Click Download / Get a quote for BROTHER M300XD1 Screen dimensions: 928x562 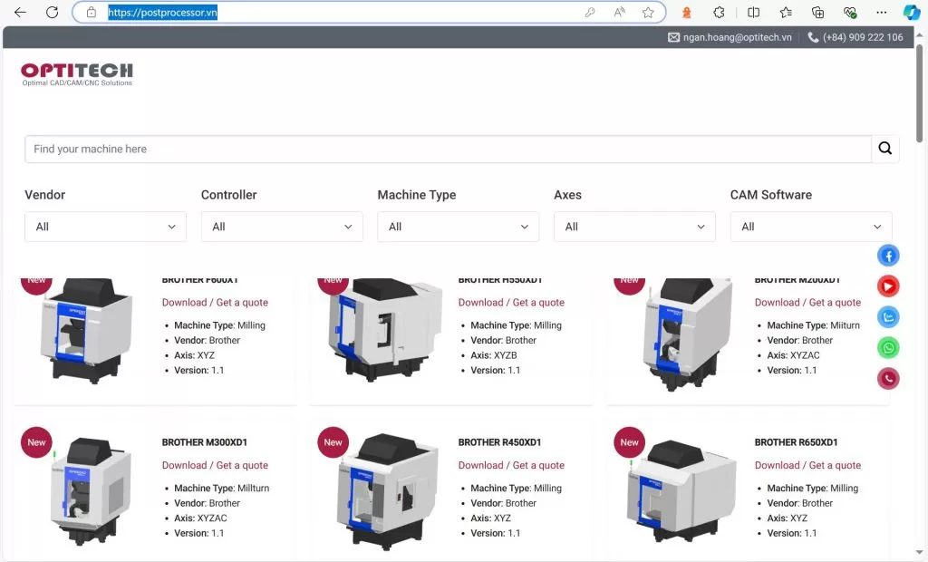pyautogui.click(x=215, y=466)
